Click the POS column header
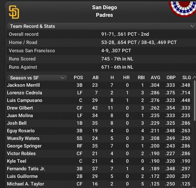 click(78, 78)
